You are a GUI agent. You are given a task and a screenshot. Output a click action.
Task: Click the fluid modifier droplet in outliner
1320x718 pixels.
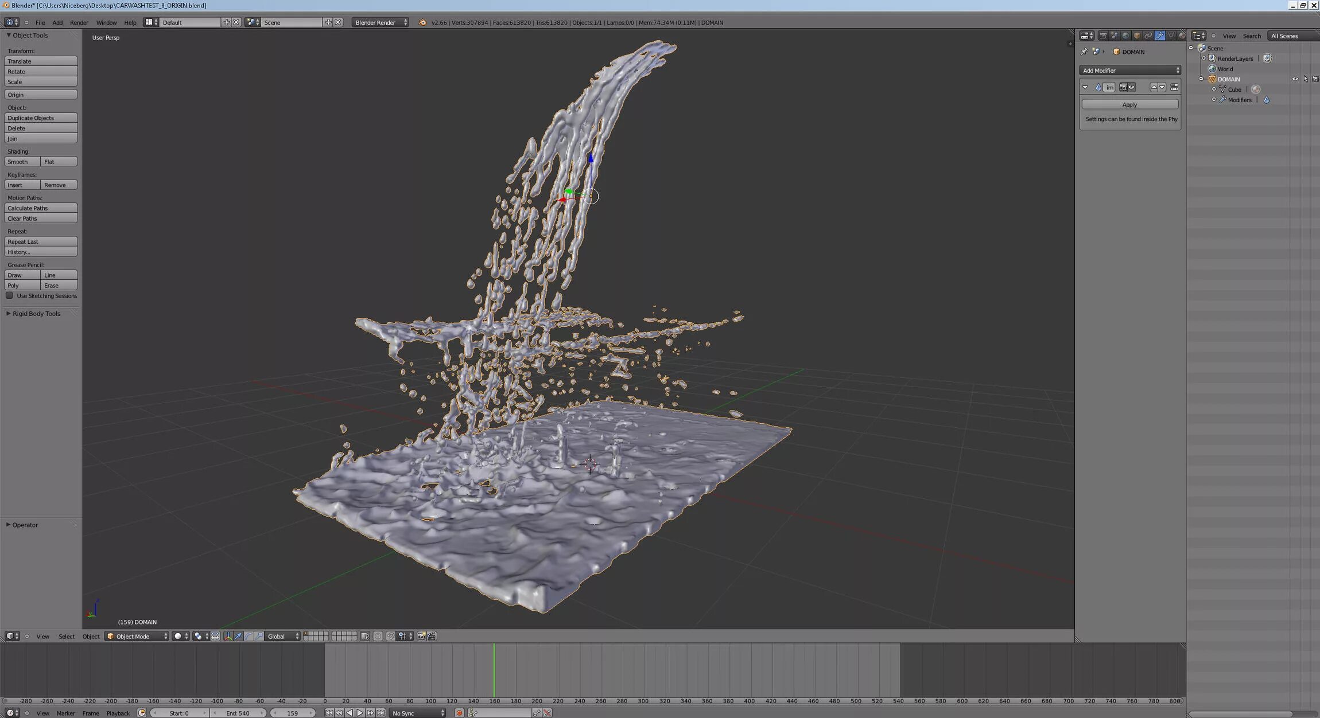pos(1266,100)
